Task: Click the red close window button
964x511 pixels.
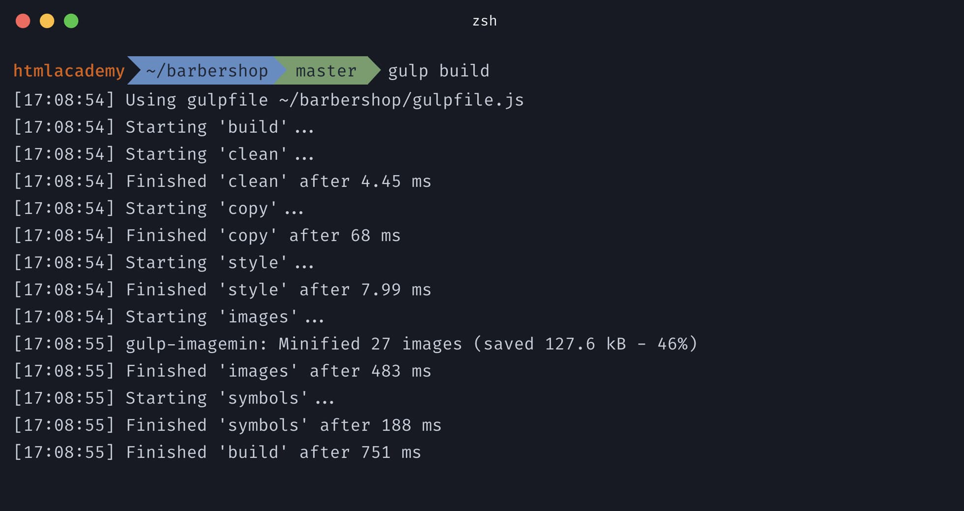Action: (23, 21)
